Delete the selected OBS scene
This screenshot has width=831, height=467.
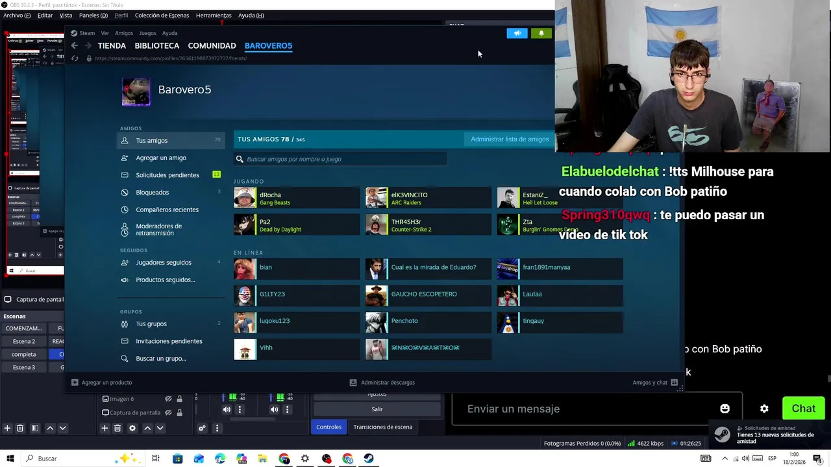point(20,428)
